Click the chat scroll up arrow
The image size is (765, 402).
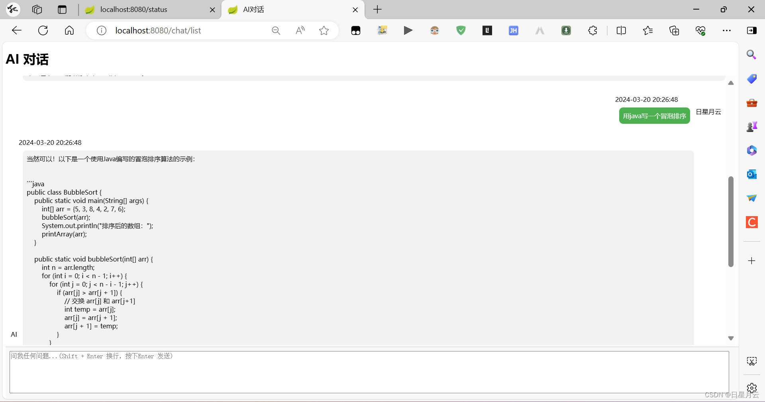(731, 83)
